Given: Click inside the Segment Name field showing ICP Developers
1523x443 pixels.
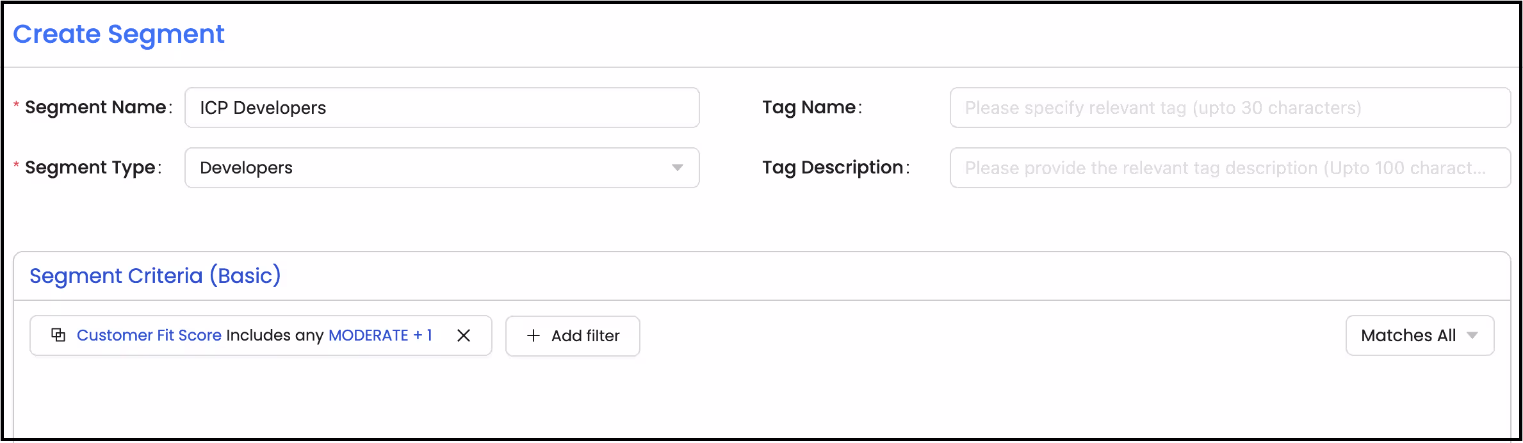Looking at the screenshot, I should [x=442, y=108].
